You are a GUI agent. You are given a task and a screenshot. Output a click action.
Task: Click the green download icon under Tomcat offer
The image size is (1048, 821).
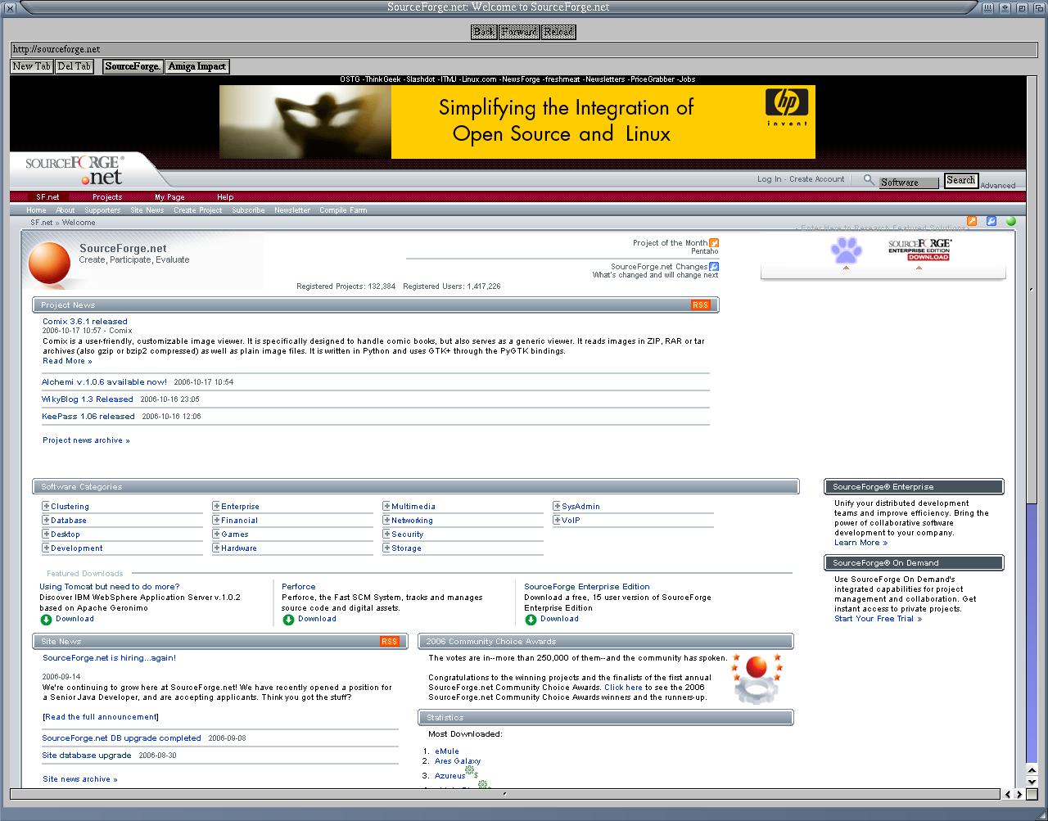pyautogui.click(x=46, y=620)
